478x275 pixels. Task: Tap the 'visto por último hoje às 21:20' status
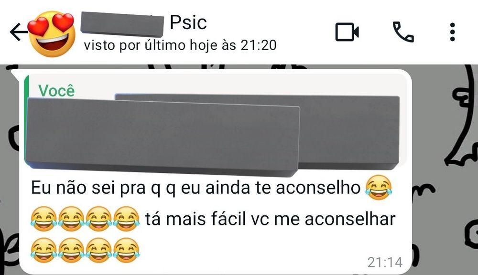pyautogui.click(x=180, y=45)
